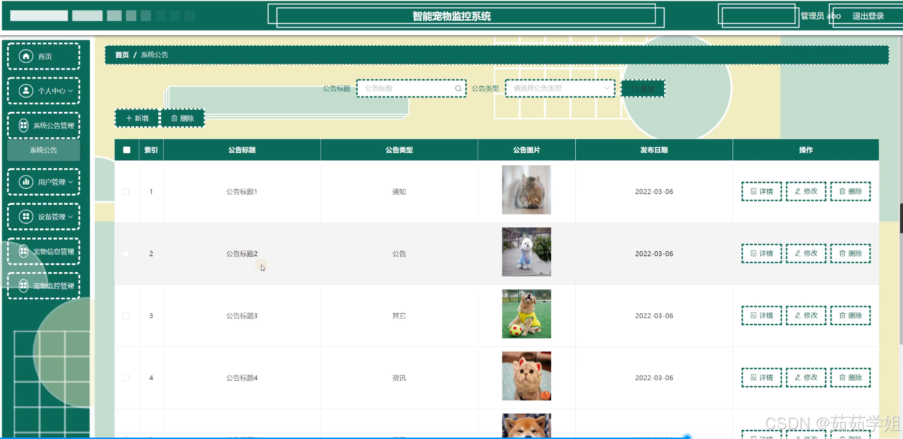Screen dimensions: 903x439
Task: Click 删除 button for 公告标题3
Action: coord(850,316)
